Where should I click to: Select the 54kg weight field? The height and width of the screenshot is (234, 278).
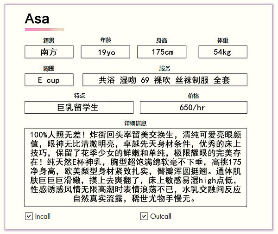click(x=223, y=52)
